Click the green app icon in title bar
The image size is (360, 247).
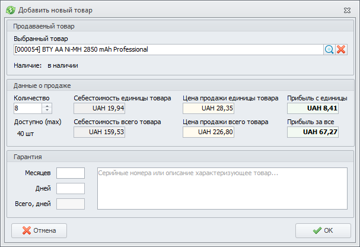click(x=10, y=10)
